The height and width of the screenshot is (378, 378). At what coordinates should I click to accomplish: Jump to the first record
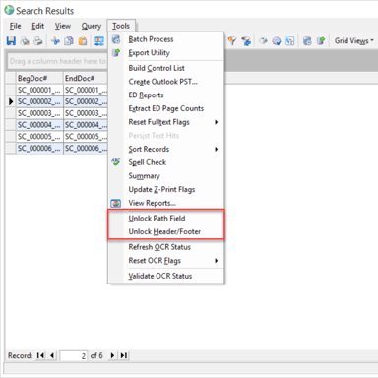pyautogui.click(x=40, y=355)
